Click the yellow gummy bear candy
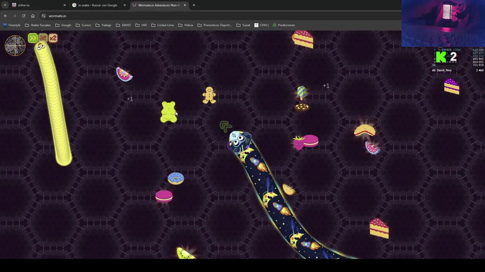Image resolution: width=485 pixels, height=272 pixels. (169, 112)
